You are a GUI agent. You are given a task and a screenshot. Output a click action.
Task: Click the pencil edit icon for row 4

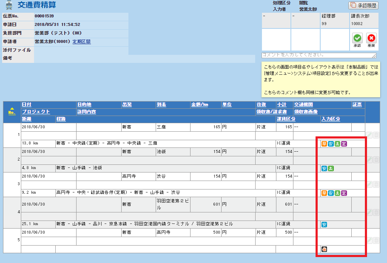point(370,212)
